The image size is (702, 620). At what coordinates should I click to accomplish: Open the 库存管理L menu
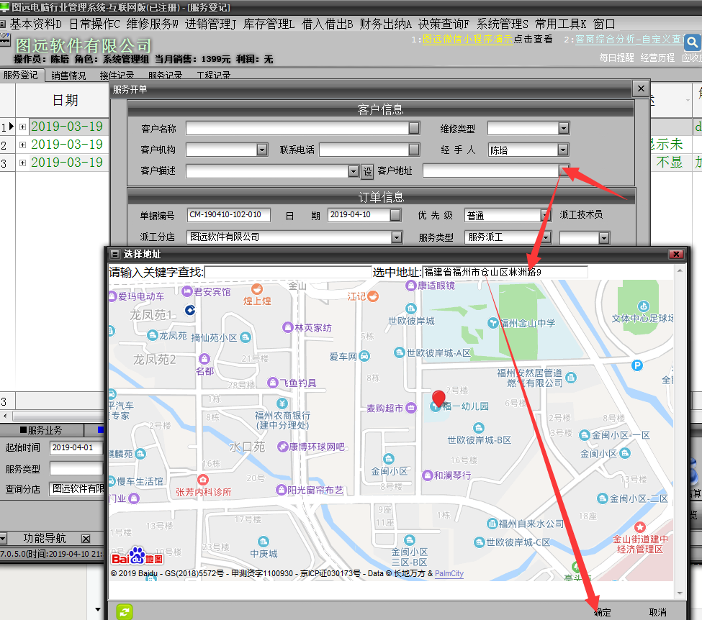point(269,24)
